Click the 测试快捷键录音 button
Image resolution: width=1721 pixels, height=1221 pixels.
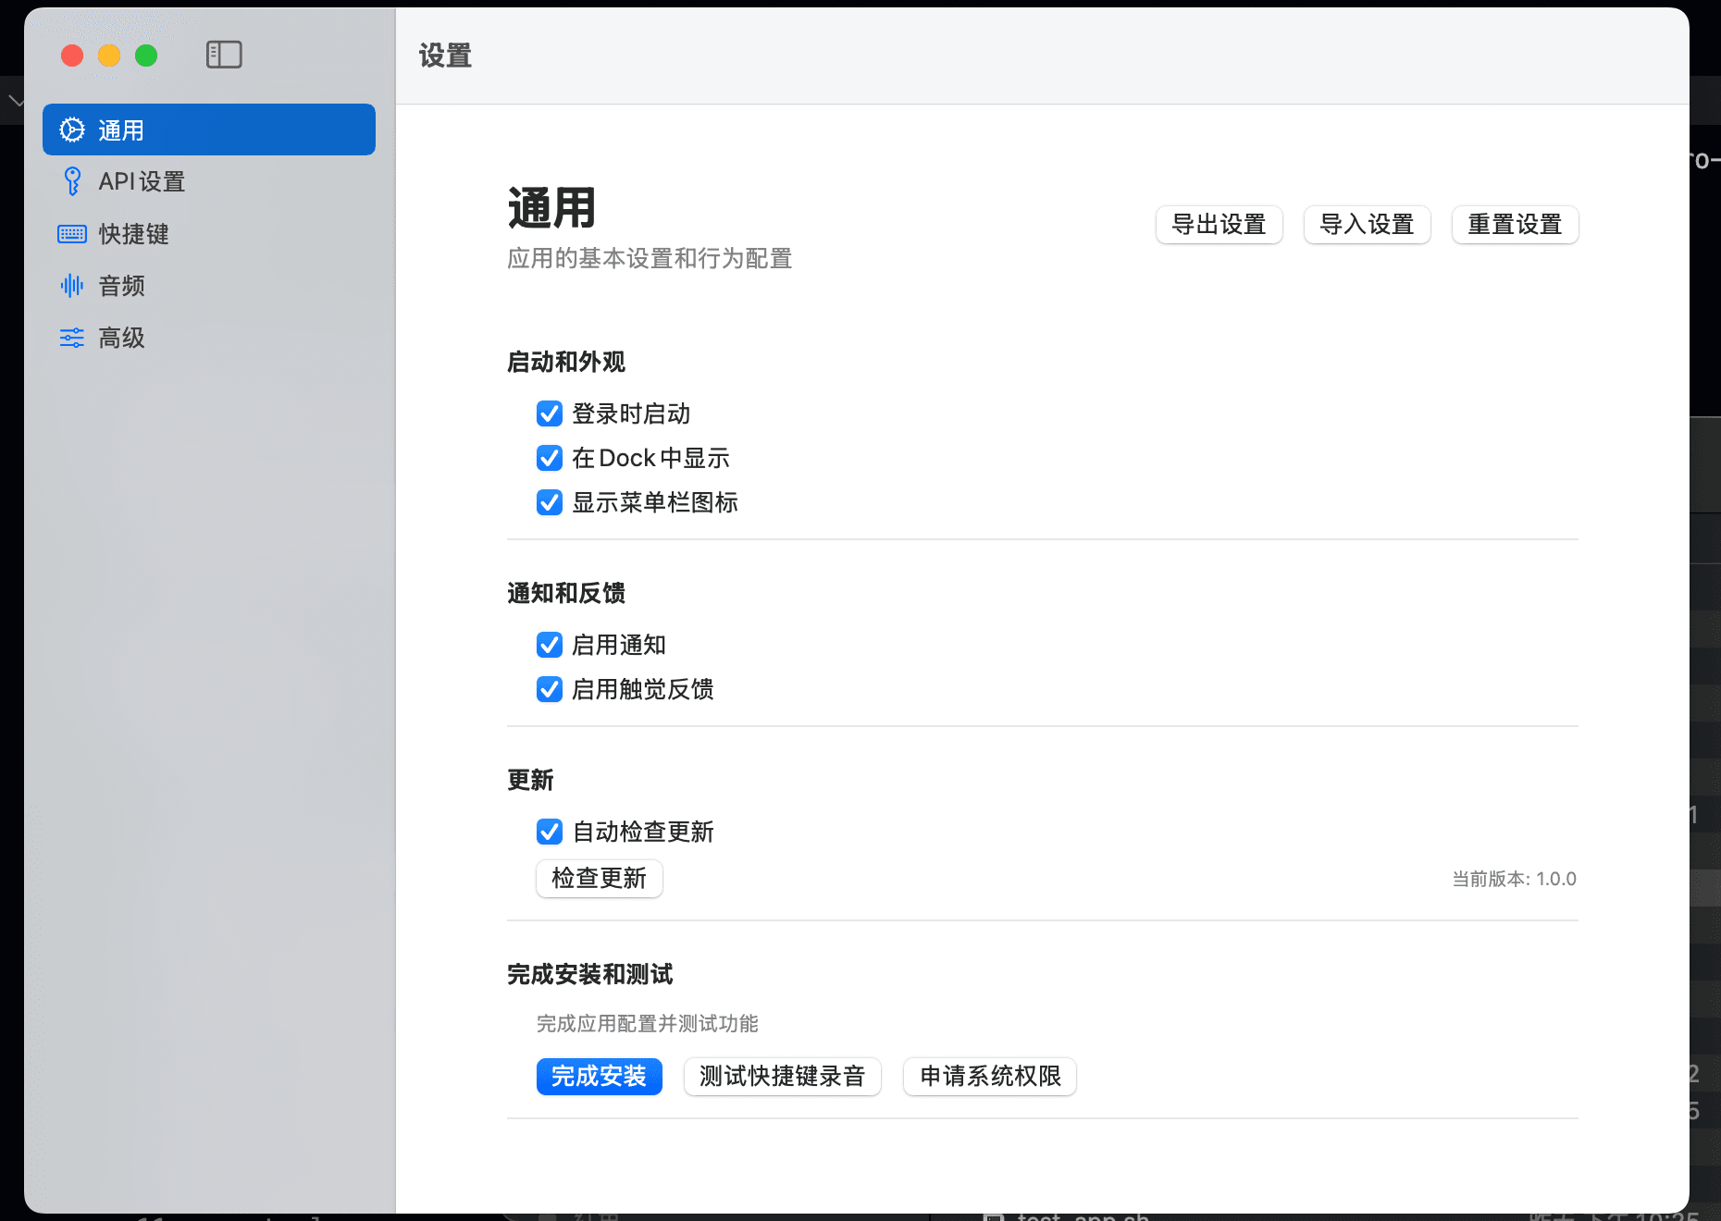(782, 1076)
